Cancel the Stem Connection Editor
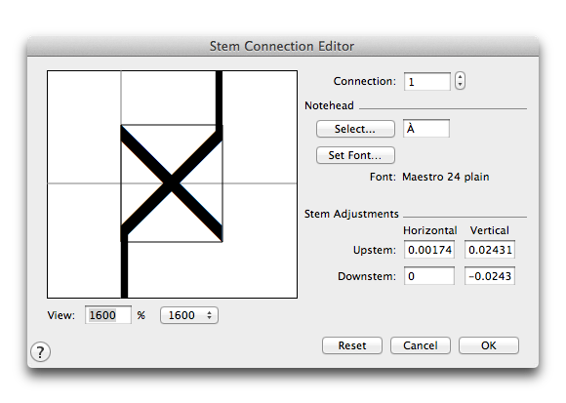Image resolution: width=566 pixels, height=403 pixels. [x=421, y=345]
